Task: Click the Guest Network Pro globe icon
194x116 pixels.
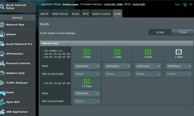Action: [x=2, y=44]
